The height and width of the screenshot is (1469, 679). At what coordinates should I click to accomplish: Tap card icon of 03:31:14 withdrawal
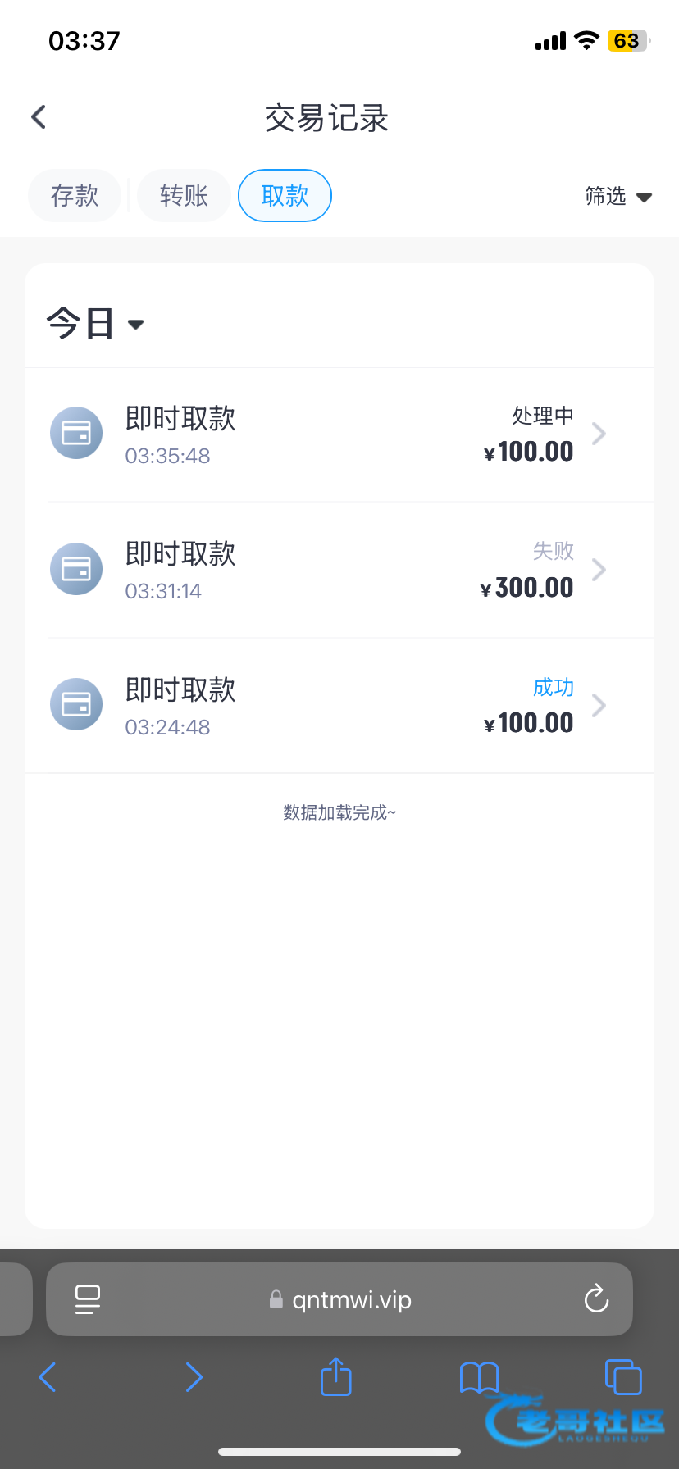click(x=76, y=569)
